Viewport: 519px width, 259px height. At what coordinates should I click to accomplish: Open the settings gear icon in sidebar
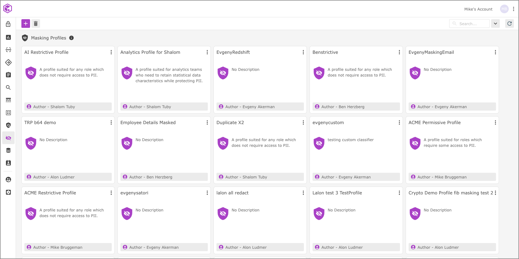tap(8, 192)
